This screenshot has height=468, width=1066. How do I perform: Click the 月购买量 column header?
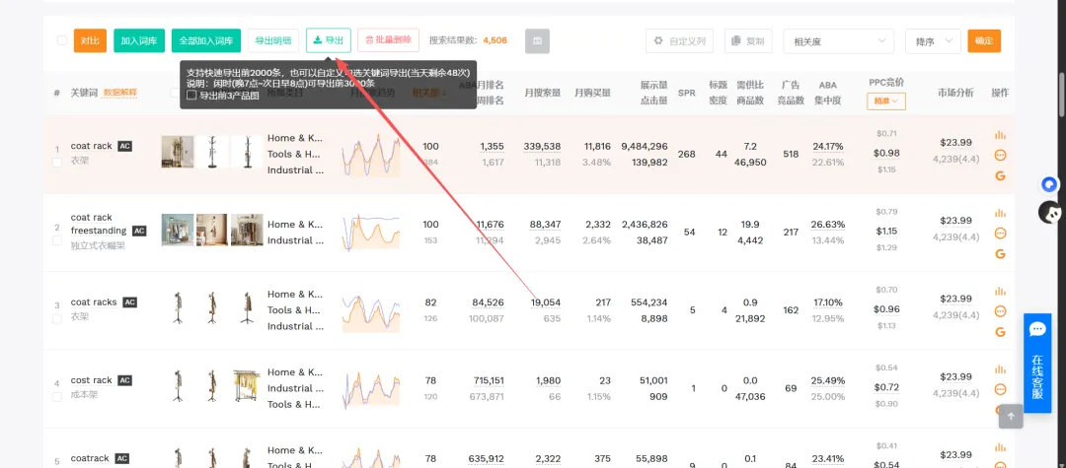click(x=592, y=93)
